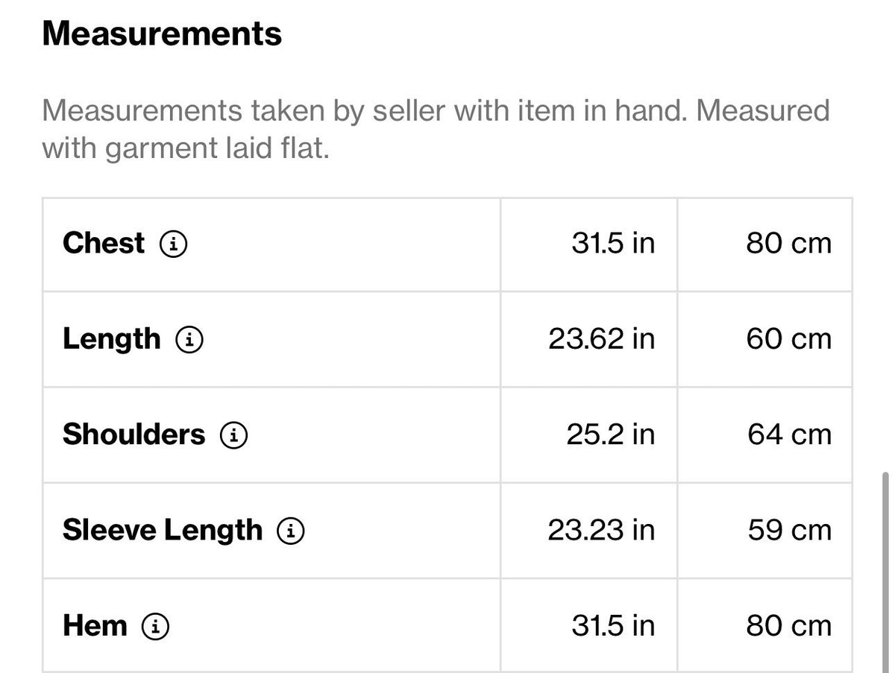Click the page scrollbar thumb
Image resolution: width=895 pixels, height=673 pixels.
[885, 572]
